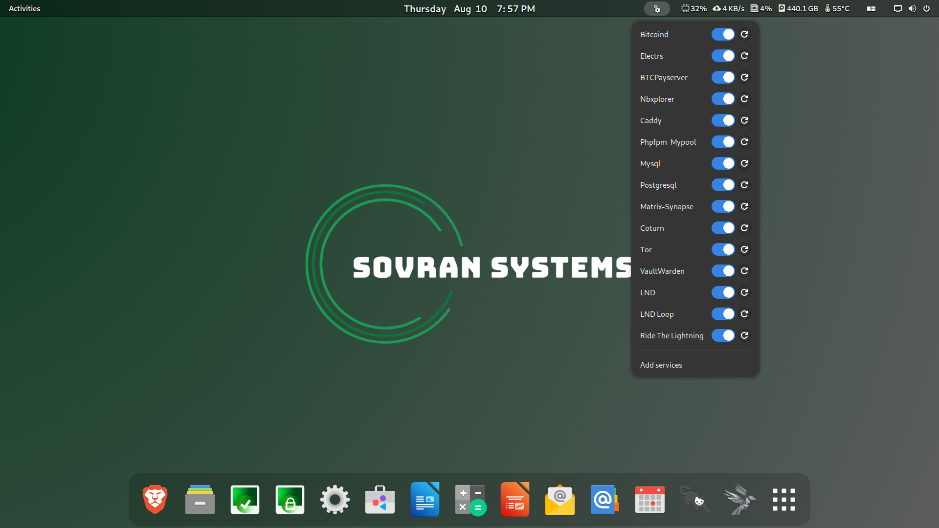Disable the VaultWarden service
The image size is (939, 528).
click(723, 271)
